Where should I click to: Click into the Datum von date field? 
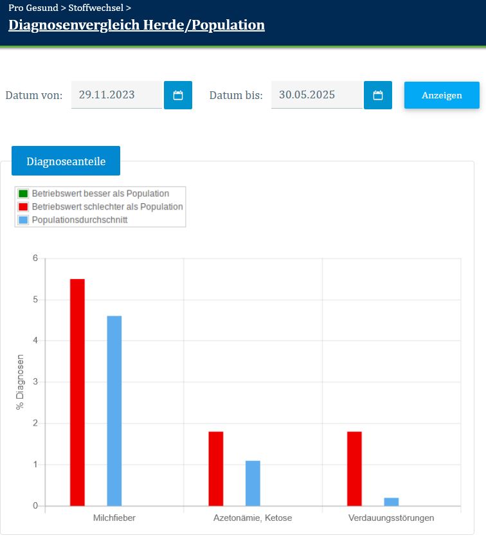coord(116,95)
